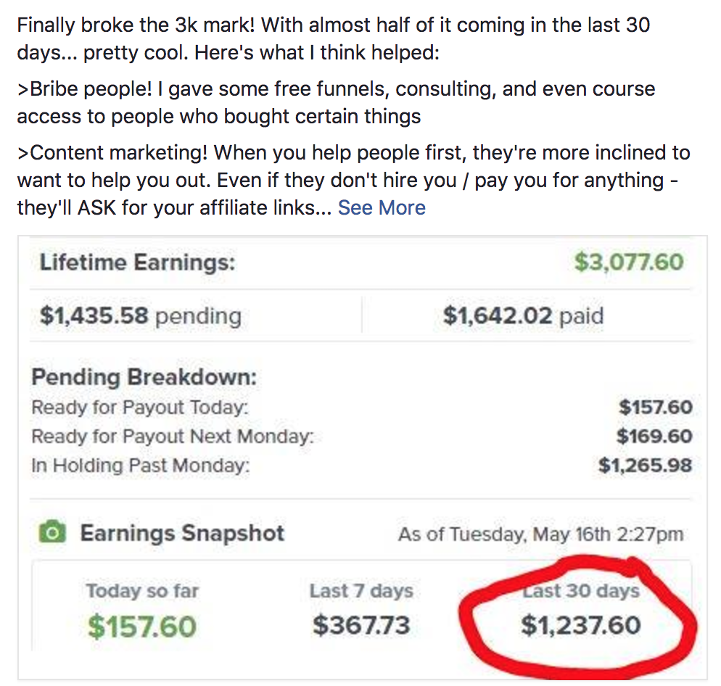This screenshot has width=721, height=686.
Task: Click the Today so far label
Action: tap(142, 591)
